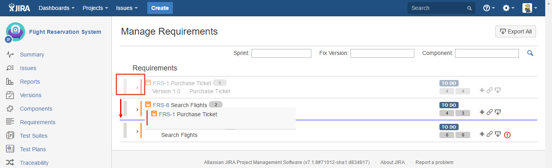This screenshot has width=552, height=168.
Task: Expand the FRS-1 Purchase Ticket requirement
Action: [137, 87]
